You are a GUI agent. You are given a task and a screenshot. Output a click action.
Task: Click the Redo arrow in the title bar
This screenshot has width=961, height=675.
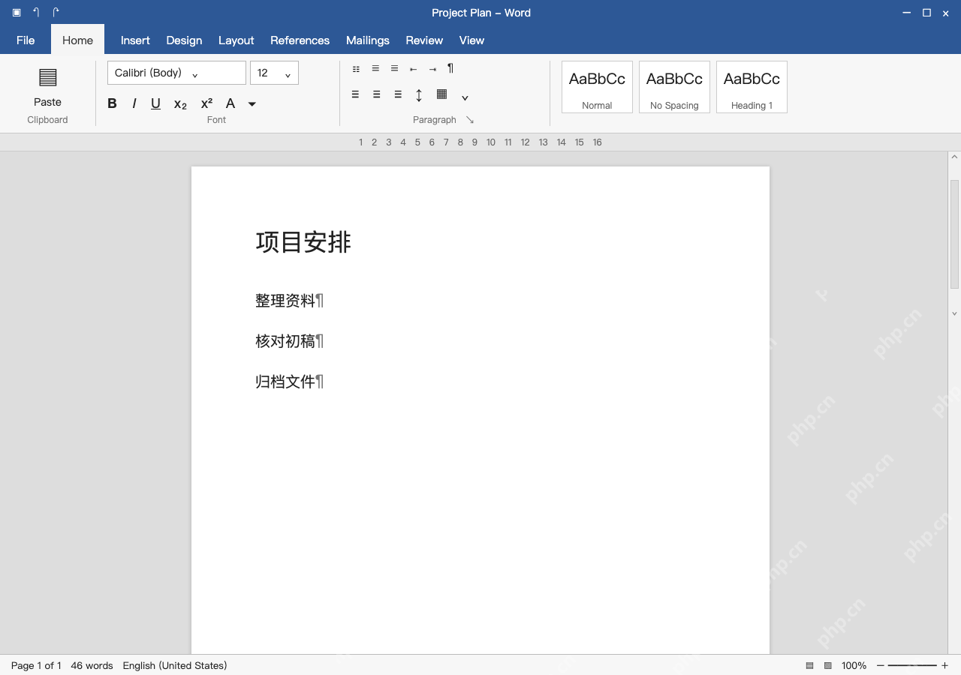(x=56, y=12)
